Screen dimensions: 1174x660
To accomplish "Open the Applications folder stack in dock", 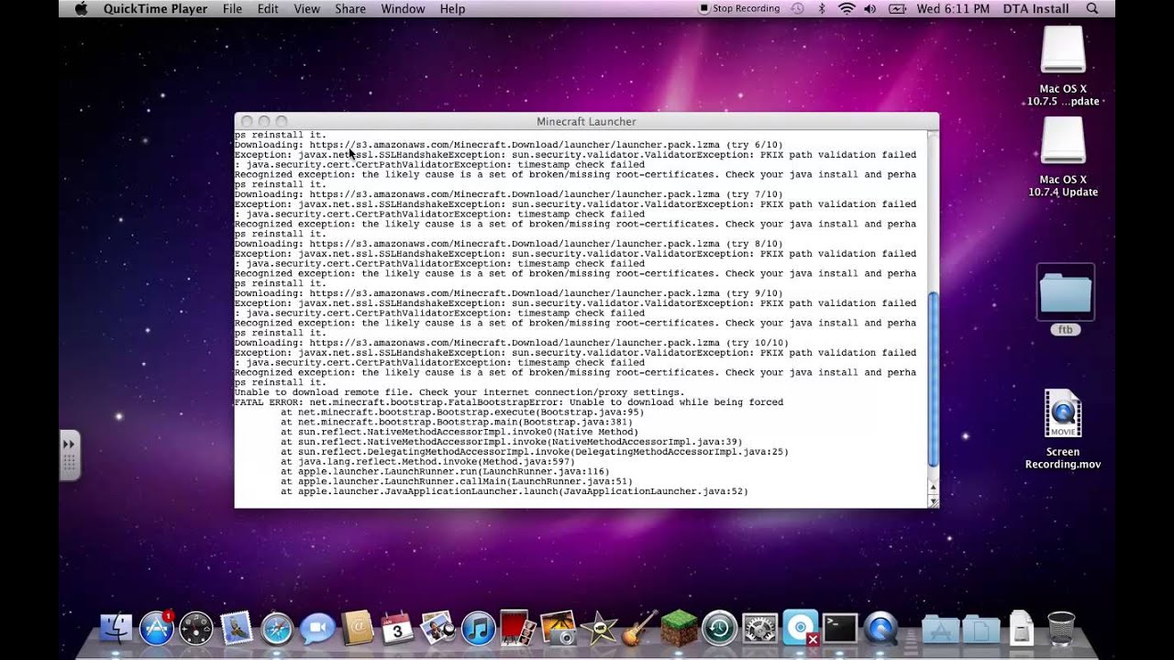I will (940, 629).
